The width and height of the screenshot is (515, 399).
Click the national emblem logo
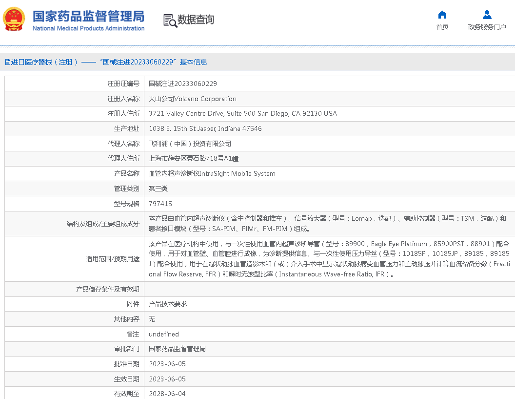pos(14,19)
